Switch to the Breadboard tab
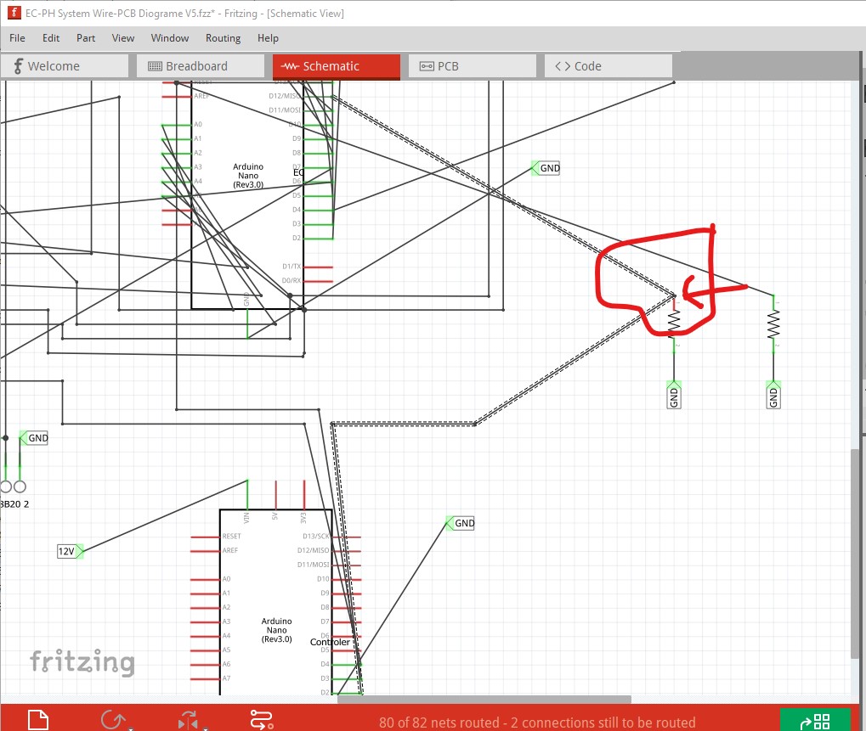This screenshot has height=731, width=866. tap(201, 66)
